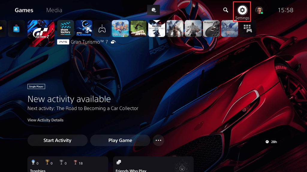Click the Friends Who Play dice icon
307x172 pixels.
click(x=119, y=162)
